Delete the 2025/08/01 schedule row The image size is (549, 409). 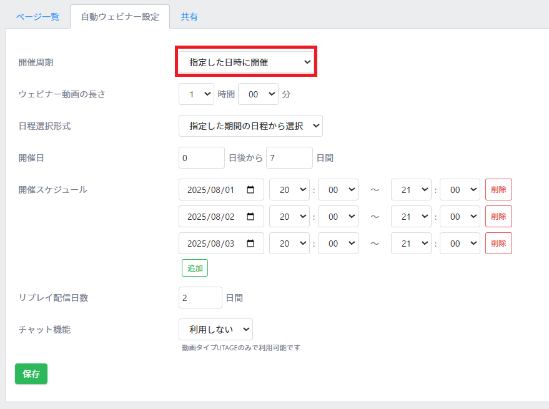tap(498, 189)
